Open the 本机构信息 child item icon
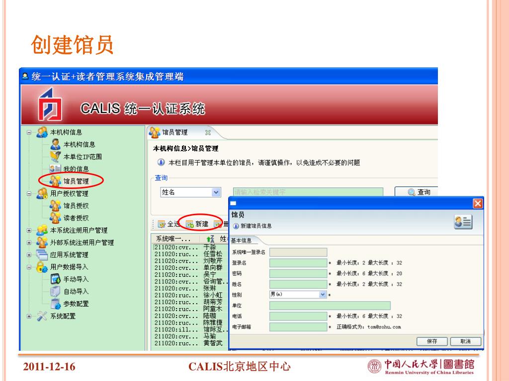This screenshot has width=509, height=381. [56, 144]
